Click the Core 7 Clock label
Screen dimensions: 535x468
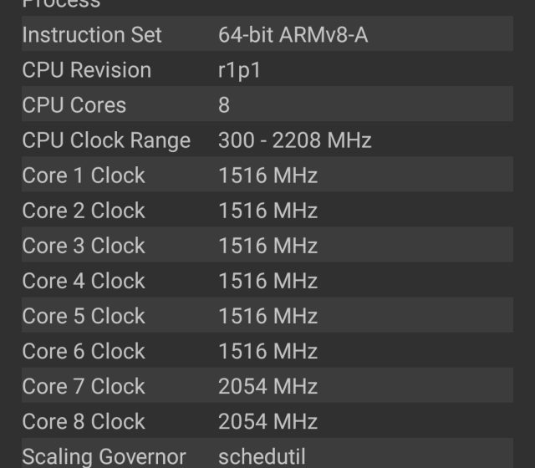point(84,386)
